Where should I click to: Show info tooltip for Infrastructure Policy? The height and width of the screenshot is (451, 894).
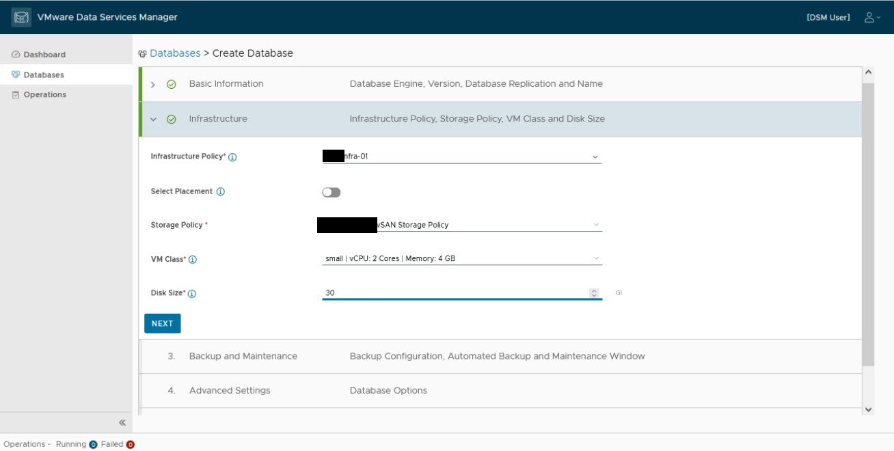pyautogui.click(x=232, y=157)
